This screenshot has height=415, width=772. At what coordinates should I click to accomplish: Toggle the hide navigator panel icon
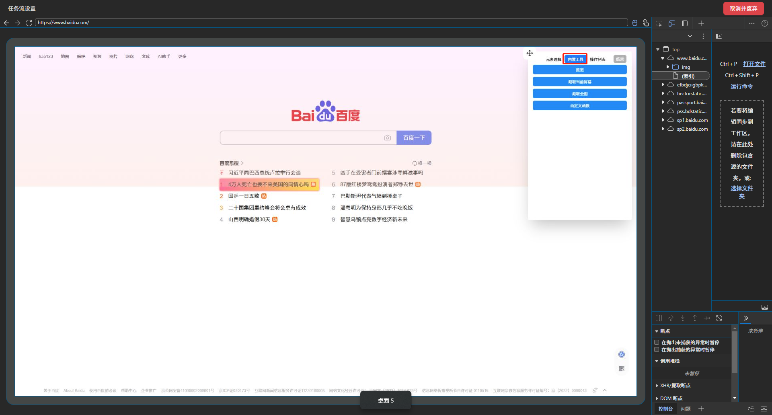(719, 36)
